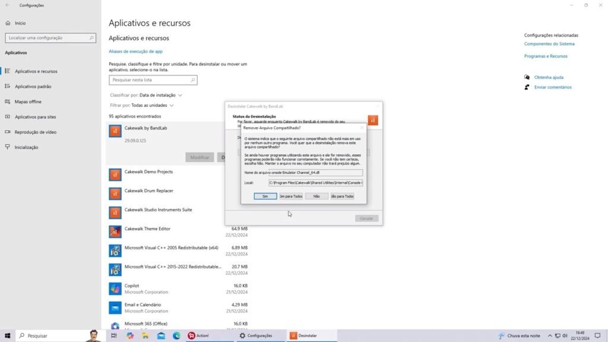Open the volume tray icon
This screenshot has height=342, width=608.
click(565, 336)
